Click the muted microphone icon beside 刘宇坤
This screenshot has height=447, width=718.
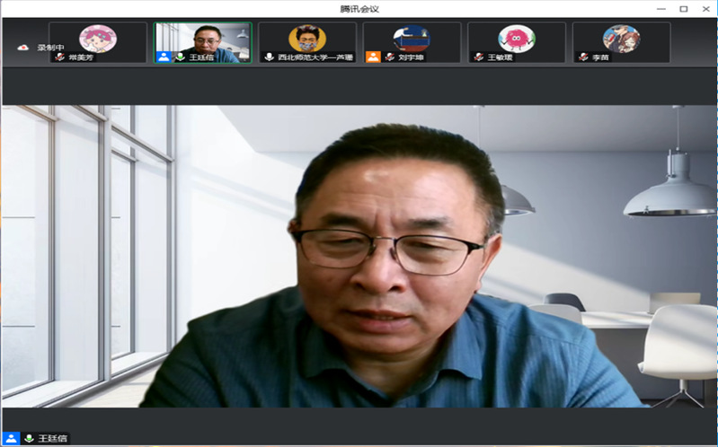(389, 57)
